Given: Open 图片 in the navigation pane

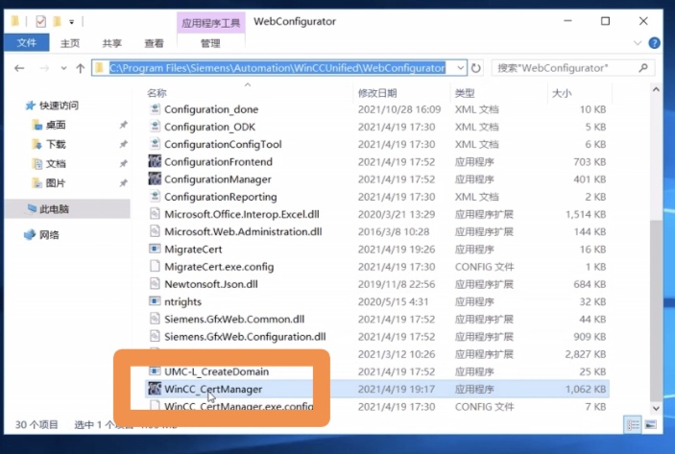Looking at the screenshot, I should (x=56, y=183).
